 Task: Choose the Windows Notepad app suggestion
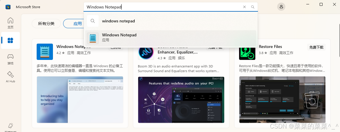171,38
